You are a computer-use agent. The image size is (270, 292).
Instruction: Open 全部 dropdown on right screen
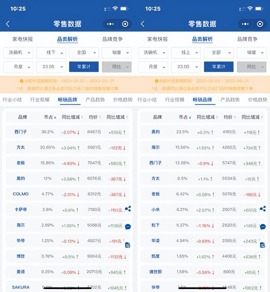point(219,53)
